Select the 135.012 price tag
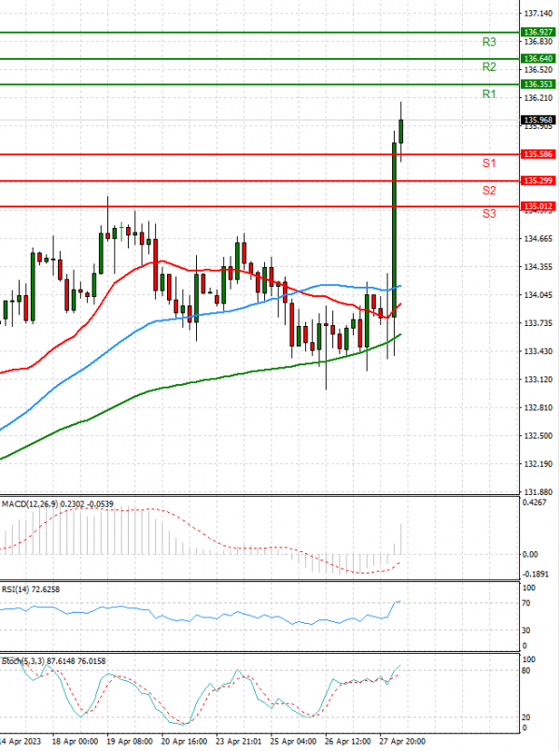560x751 pixels. [x=538, y=206]
